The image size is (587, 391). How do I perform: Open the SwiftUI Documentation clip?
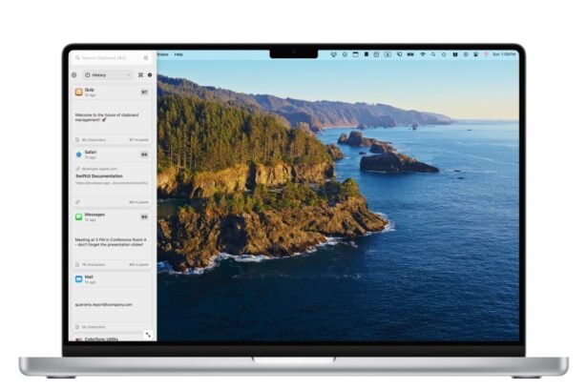pos(99,175)
